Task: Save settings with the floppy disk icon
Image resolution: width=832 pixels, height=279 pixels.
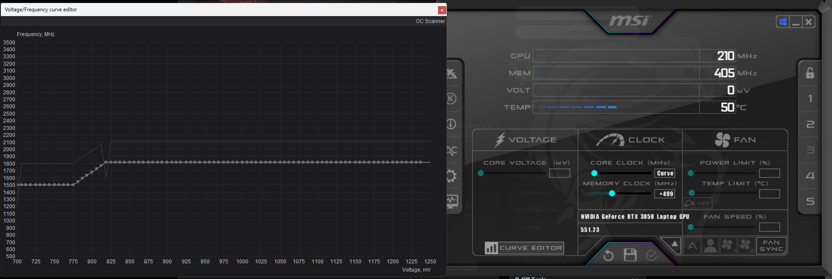Action: tap(630, 255)
